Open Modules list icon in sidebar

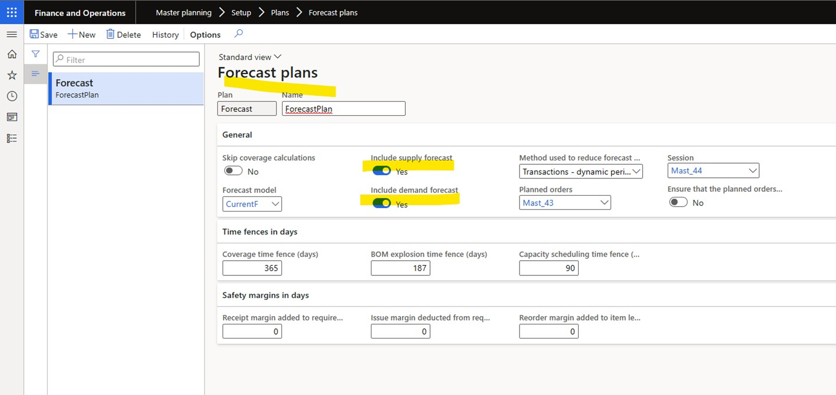point(12,138)
